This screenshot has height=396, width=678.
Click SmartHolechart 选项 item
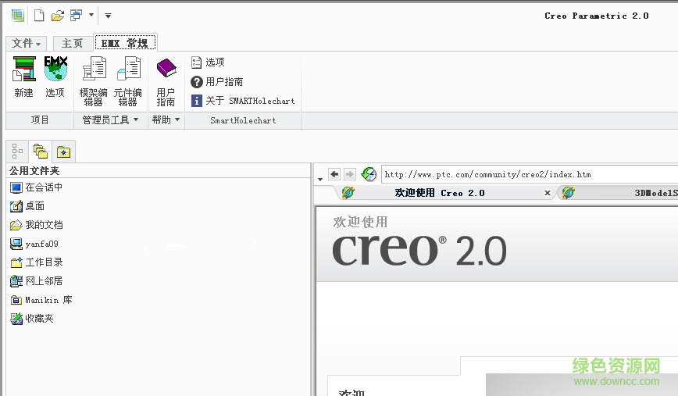(x=208, y=62)
